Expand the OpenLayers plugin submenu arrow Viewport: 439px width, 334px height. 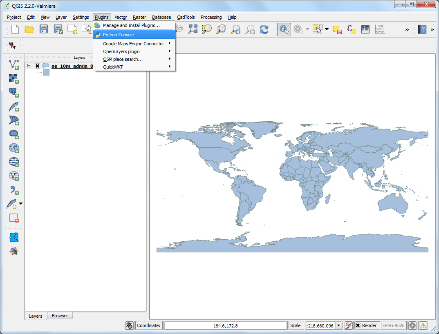170,51
